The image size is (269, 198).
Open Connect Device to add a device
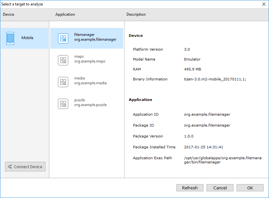coord(25,167)
